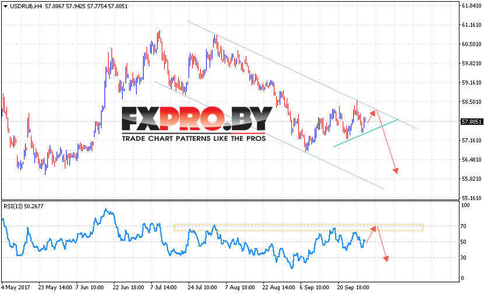
Task: Click the 61.8410 price scale label
Action: 471,6
